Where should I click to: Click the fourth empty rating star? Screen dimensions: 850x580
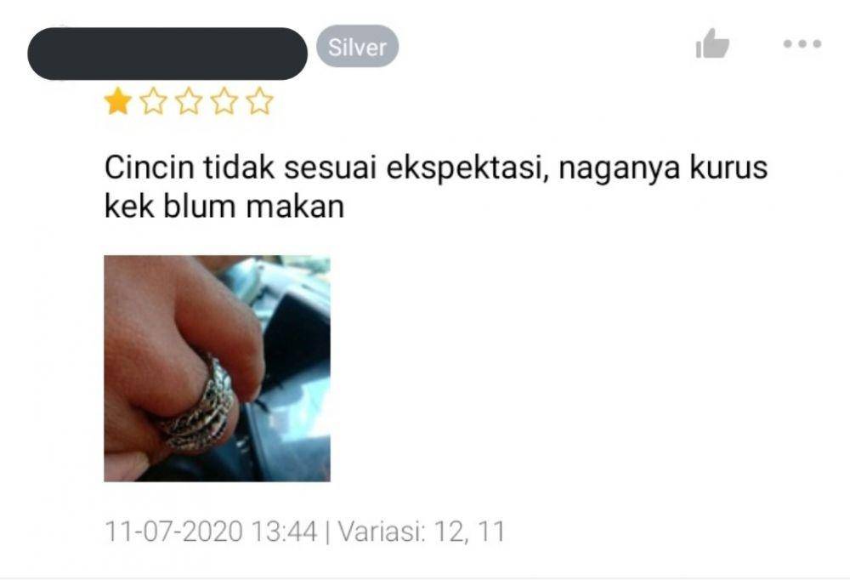click(224, 101)
